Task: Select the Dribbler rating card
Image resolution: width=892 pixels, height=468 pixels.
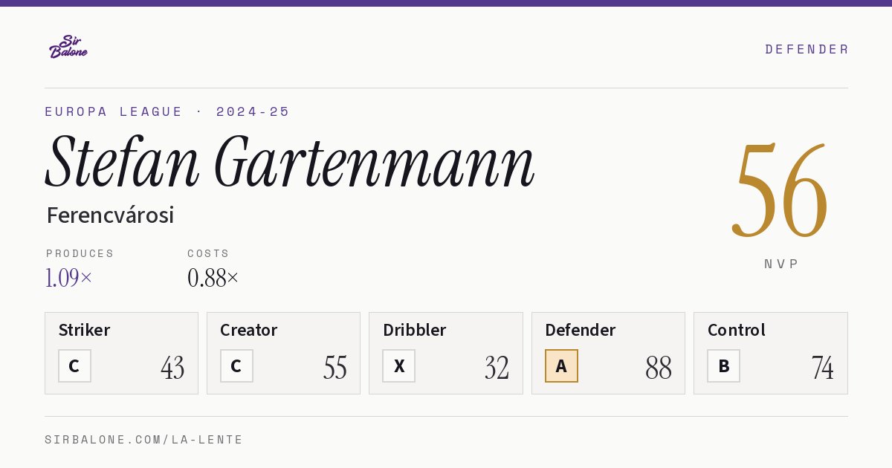Action: coord(446,353)
